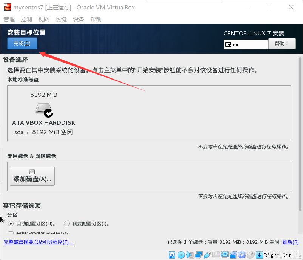Image resolution: width=303 pixels, height=260 pixels.
Task: Click the sda / 8192 MiB 空闲 text
Action: tap(43, 132)
